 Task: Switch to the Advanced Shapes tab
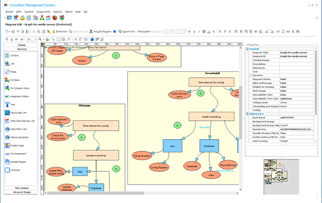point(21,192)
